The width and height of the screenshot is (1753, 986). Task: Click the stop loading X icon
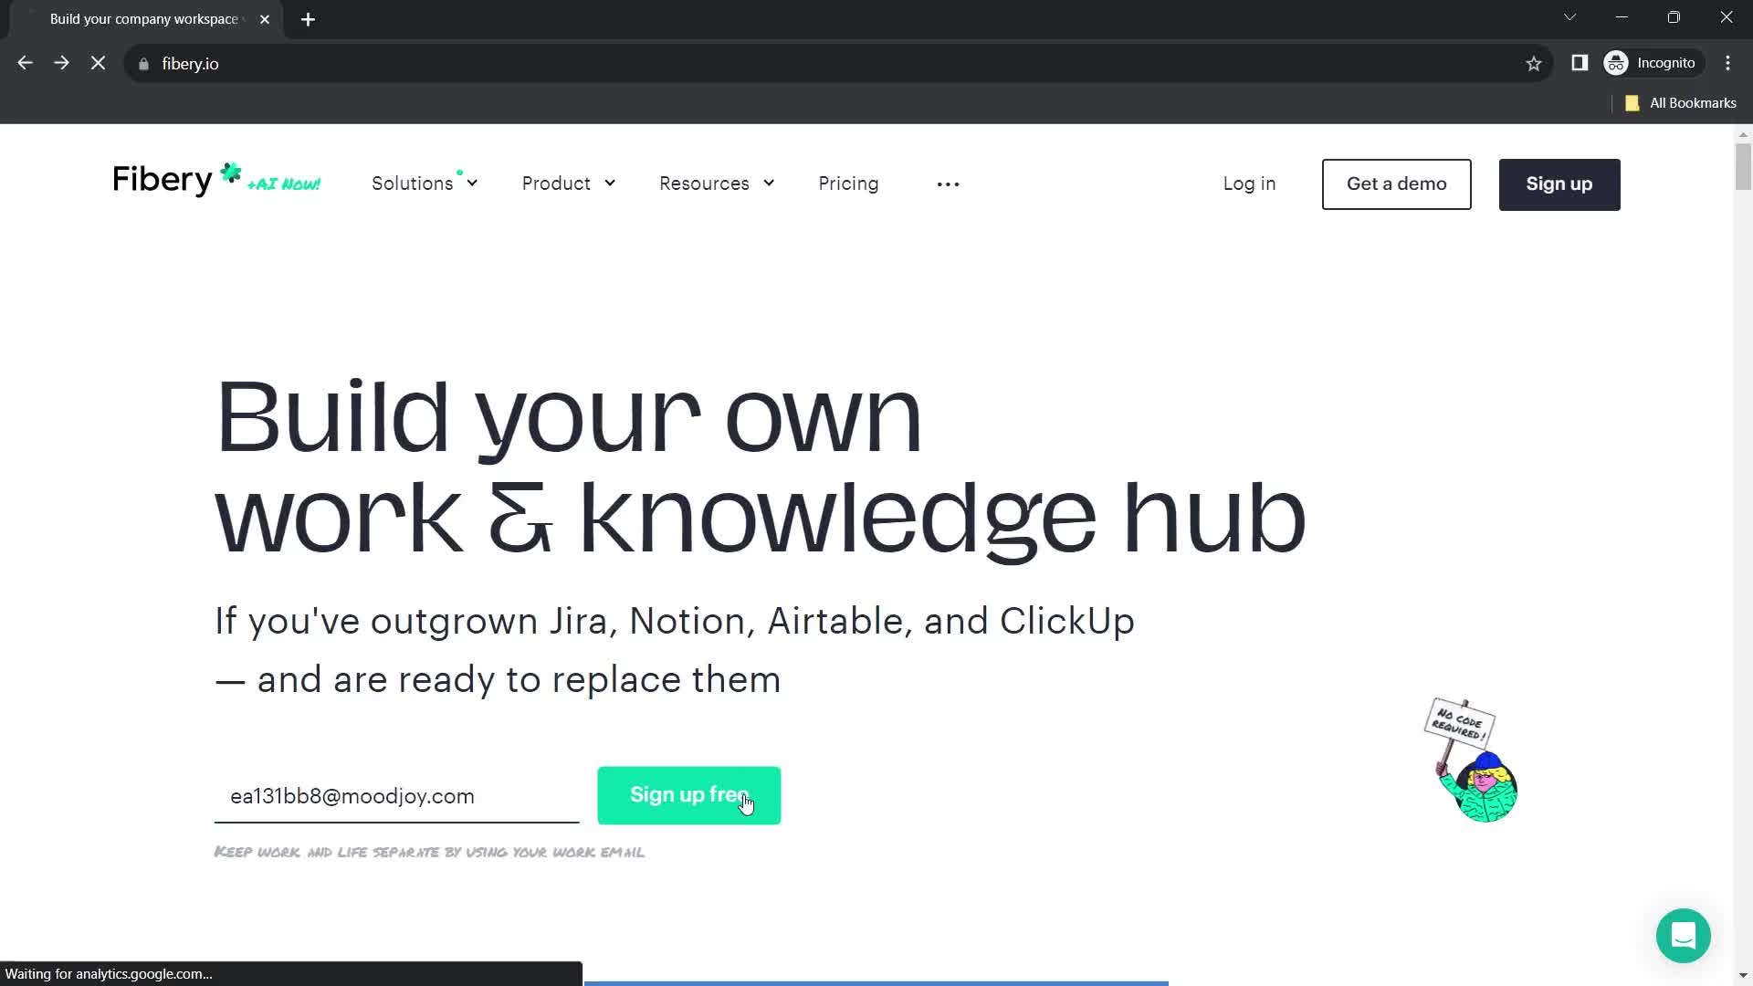pyautogui.click(x=98, y=63)
